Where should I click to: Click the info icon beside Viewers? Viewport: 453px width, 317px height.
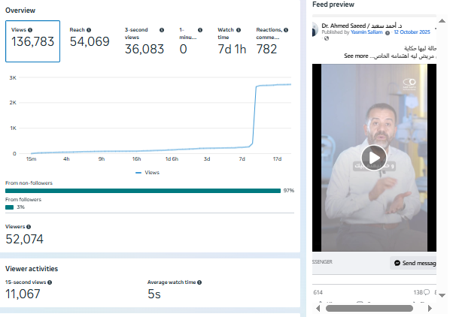tap(29, 226)
